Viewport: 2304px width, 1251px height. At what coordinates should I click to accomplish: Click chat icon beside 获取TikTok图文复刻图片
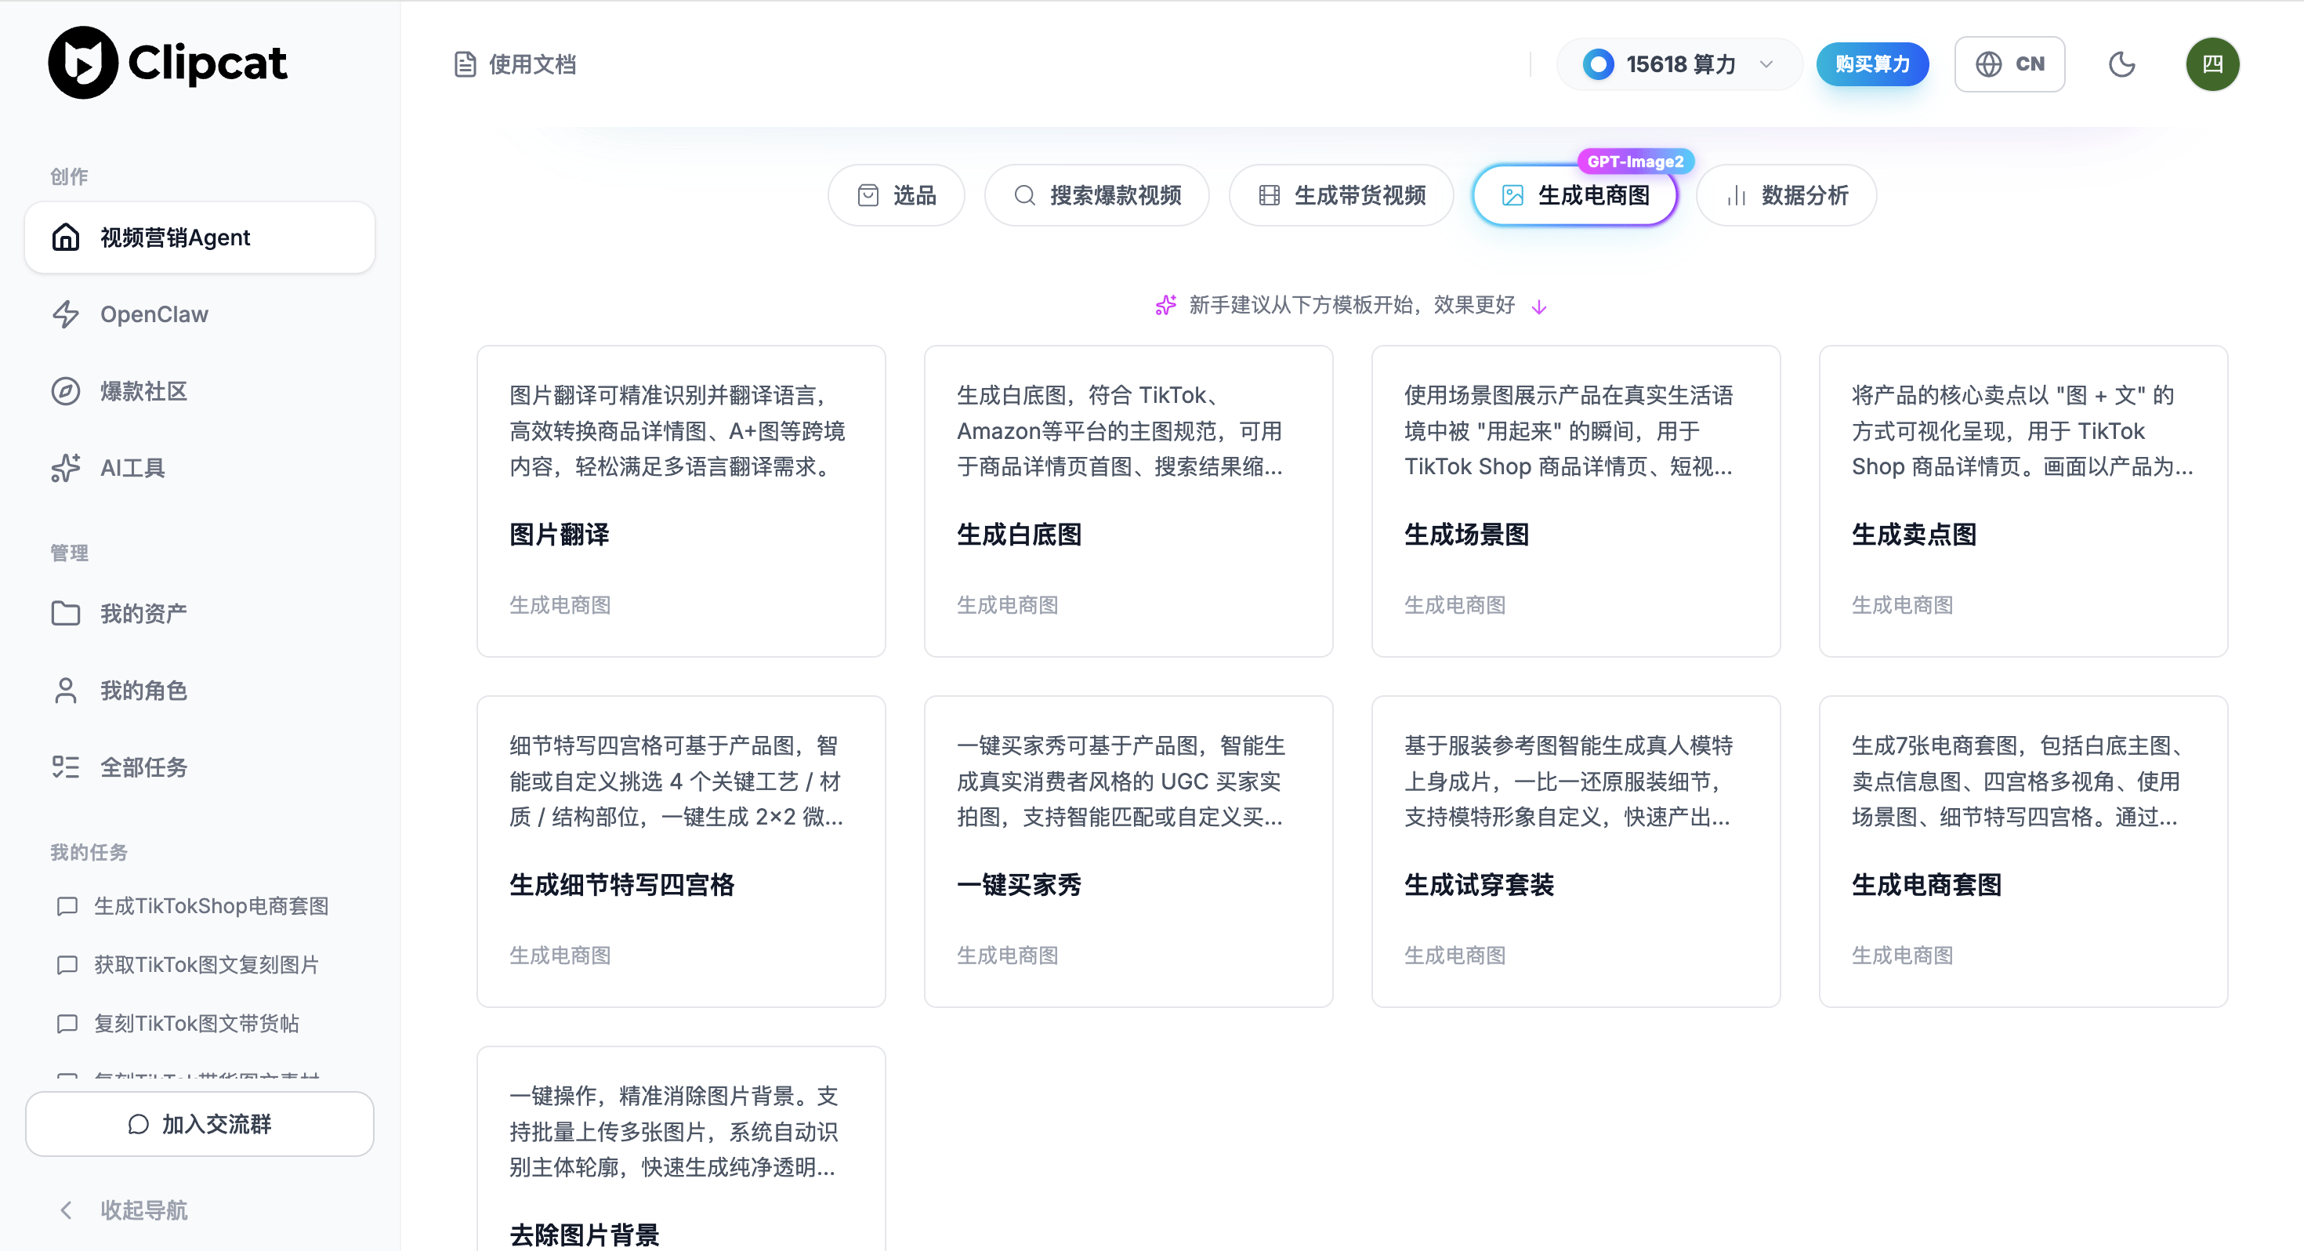(x=67, y=965)
